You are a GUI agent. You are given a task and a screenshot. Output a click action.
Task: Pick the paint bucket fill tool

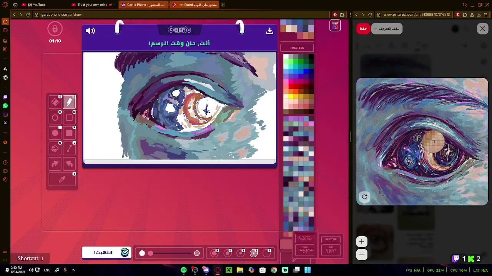pyautogui.click(x=55, y=148)
